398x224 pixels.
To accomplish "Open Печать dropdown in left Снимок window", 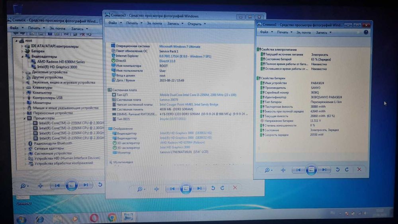I will tap(37, 28).
